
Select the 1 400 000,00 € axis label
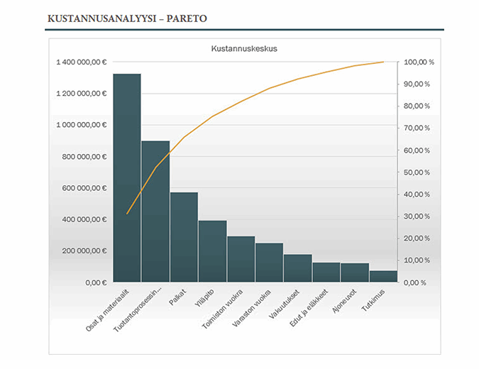tap(81, 62)
